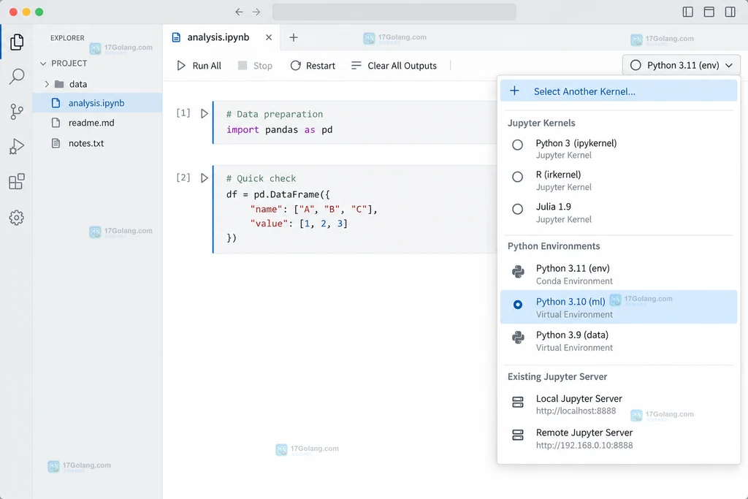Click the kernel picker chevron arrow
This screenshot has width=748, height=499.
(729, 65)
